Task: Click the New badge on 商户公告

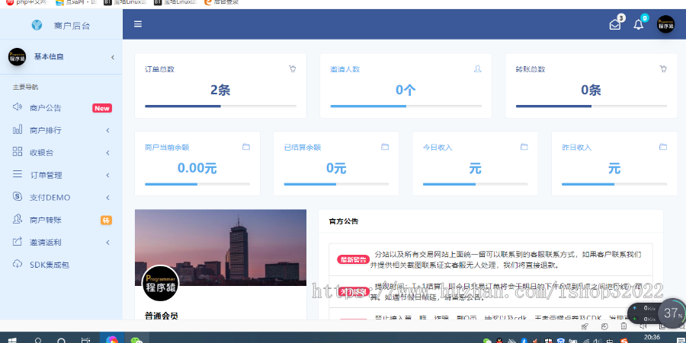Action: click(102, 108)
